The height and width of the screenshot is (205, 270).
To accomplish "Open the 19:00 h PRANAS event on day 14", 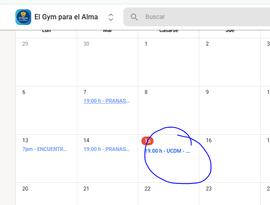I will (x=107, y=149).
